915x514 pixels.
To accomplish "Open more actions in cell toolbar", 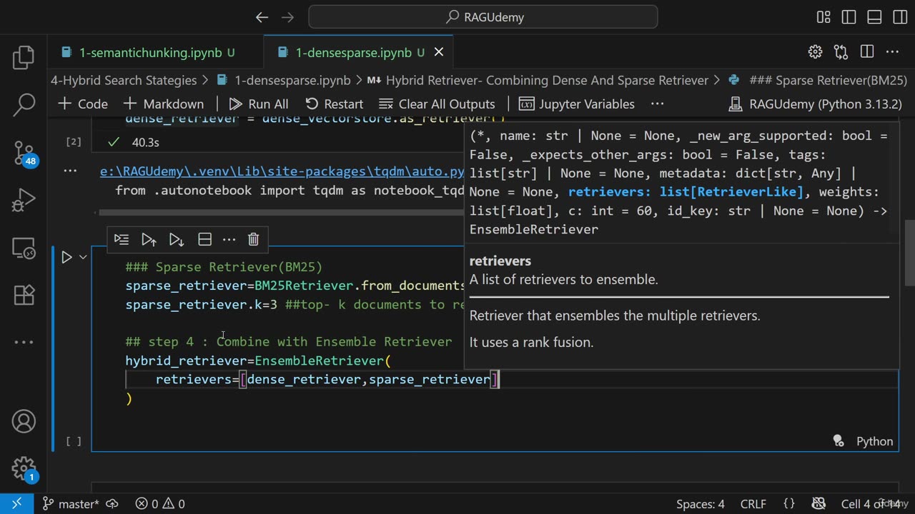I will coord(229,239).
